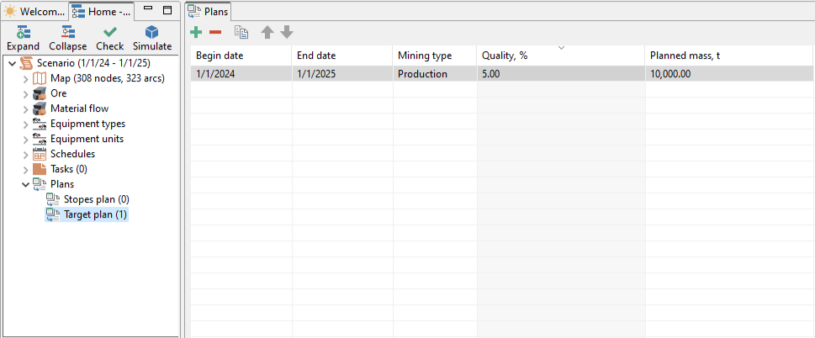The height and width of the screenshot is (338, 815).
Task: Expand the Tasks (0) chevron
Action: point(26,169)
